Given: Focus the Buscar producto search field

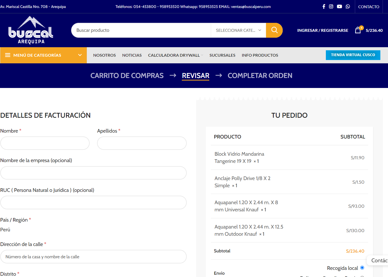Looking at the screenshot, I should click(141, 30).
